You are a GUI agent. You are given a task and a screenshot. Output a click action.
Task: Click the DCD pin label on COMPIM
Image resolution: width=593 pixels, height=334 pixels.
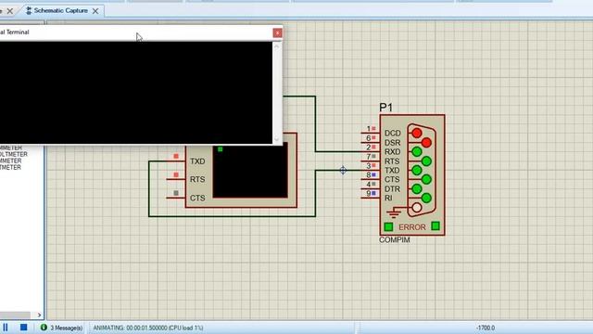(x=392, y=134)
